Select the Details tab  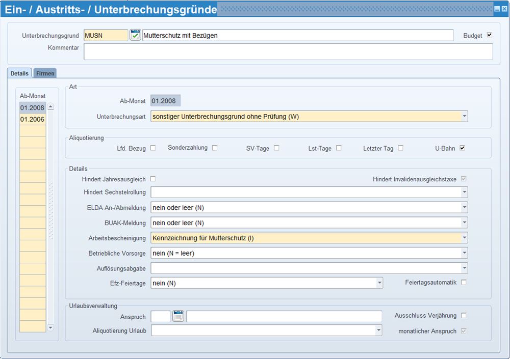click(x=19, y=73)
